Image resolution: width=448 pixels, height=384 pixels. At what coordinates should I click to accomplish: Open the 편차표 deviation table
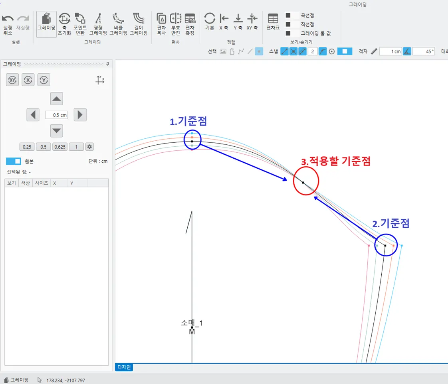[273, 22]
